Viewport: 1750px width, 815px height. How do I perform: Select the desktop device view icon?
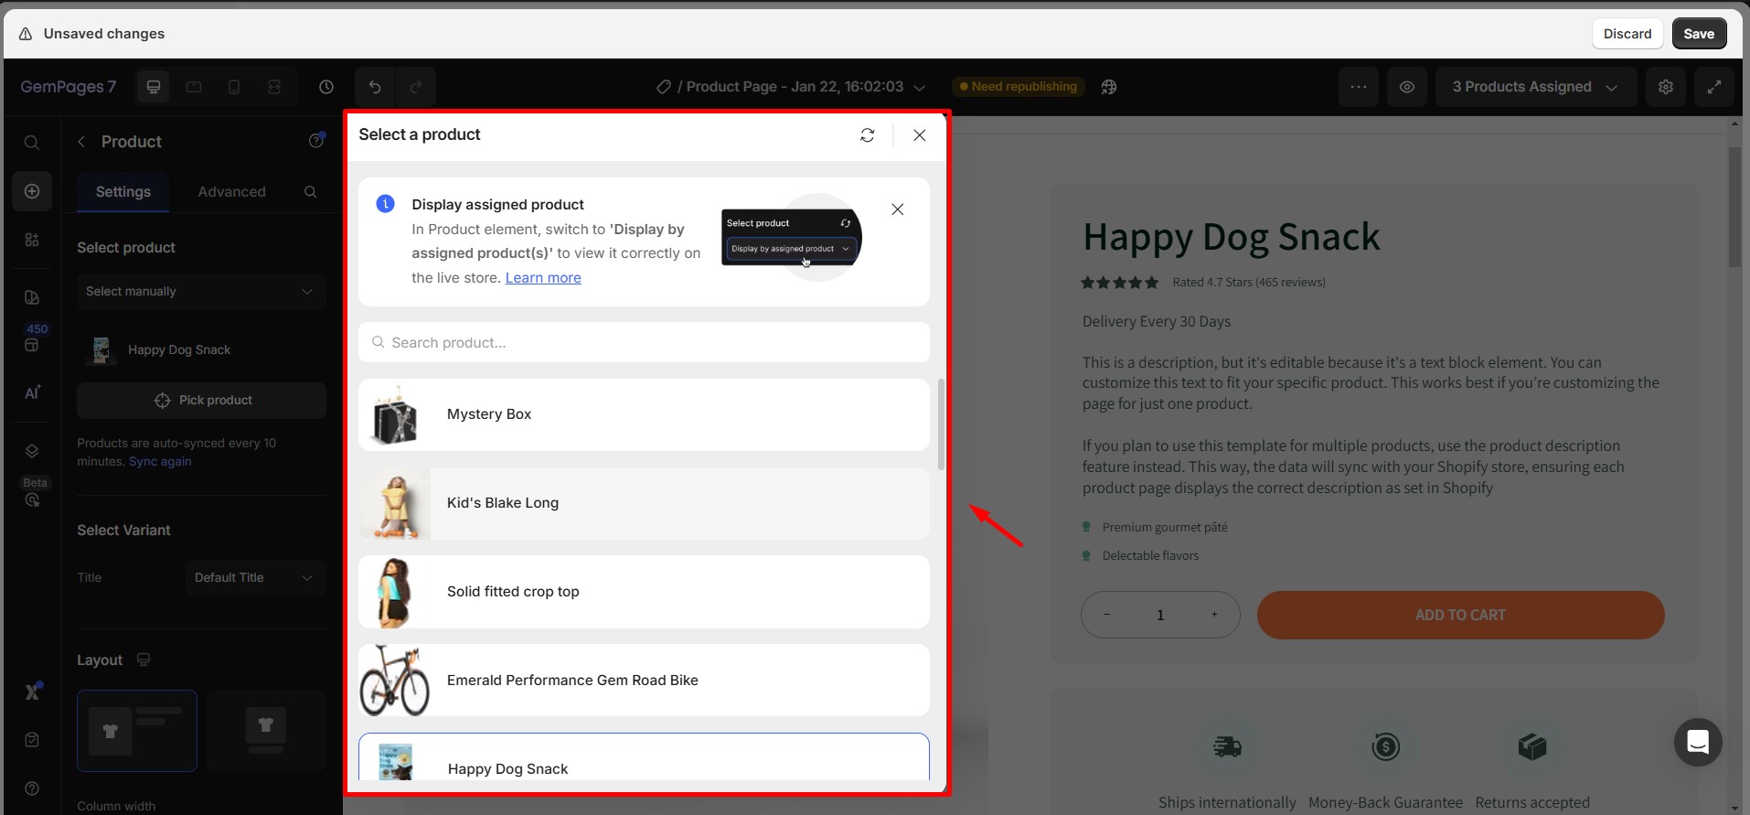tap(154, 87)
